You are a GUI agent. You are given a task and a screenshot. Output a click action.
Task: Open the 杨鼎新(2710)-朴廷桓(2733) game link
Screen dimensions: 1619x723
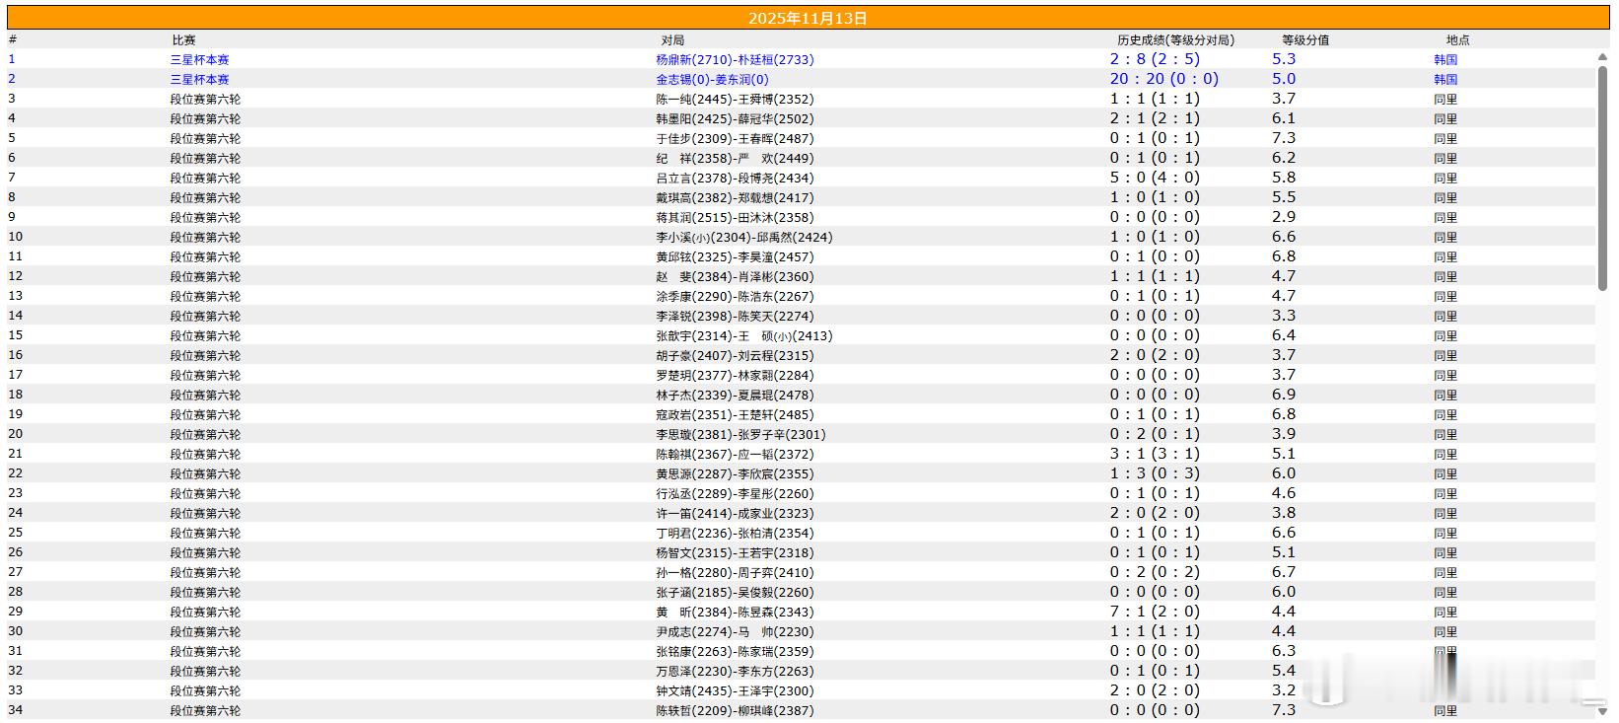(736, 59)
